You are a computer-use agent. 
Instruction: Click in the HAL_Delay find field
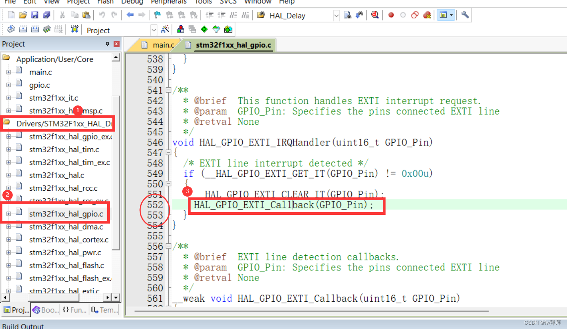[x=300, y=15]
